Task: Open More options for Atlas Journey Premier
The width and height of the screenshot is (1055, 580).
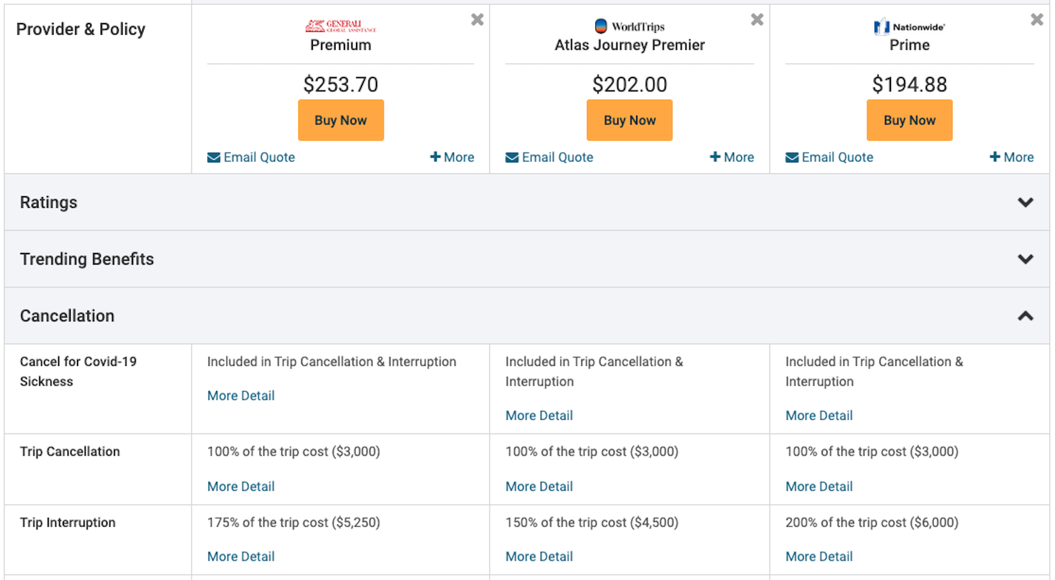Action: click(732, 157)
